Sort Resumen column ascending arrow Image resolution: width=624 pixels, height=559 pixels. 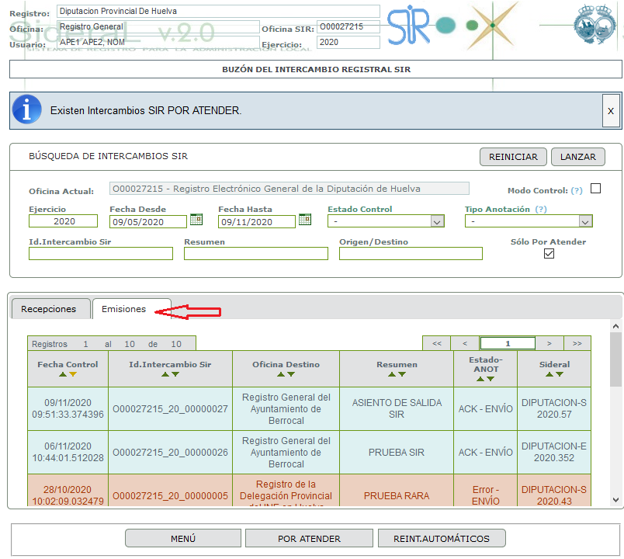click(x=392, y=374)
